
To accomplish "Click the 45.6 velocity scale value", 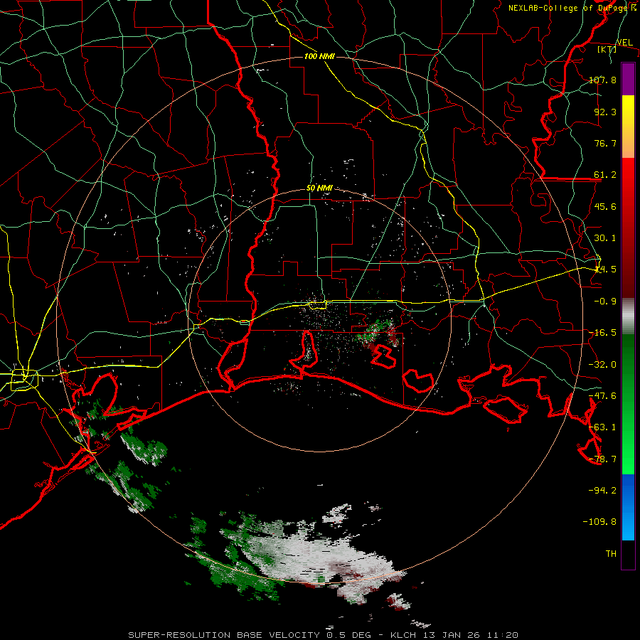I will click(605, 206).
